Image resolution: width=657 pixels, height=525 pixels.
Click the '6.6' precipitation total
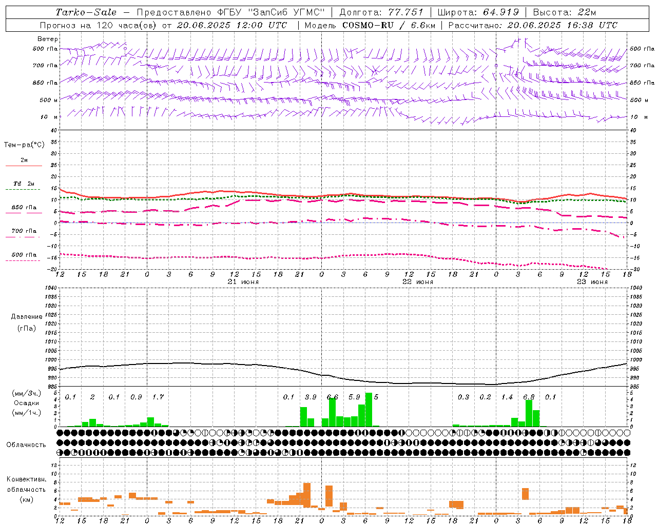click(333, 397)
